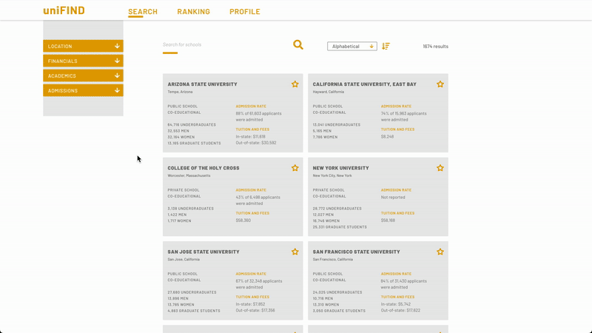Click Out-of-state: $30,592 tuition text
592x333 pixels.
[256, 143]
